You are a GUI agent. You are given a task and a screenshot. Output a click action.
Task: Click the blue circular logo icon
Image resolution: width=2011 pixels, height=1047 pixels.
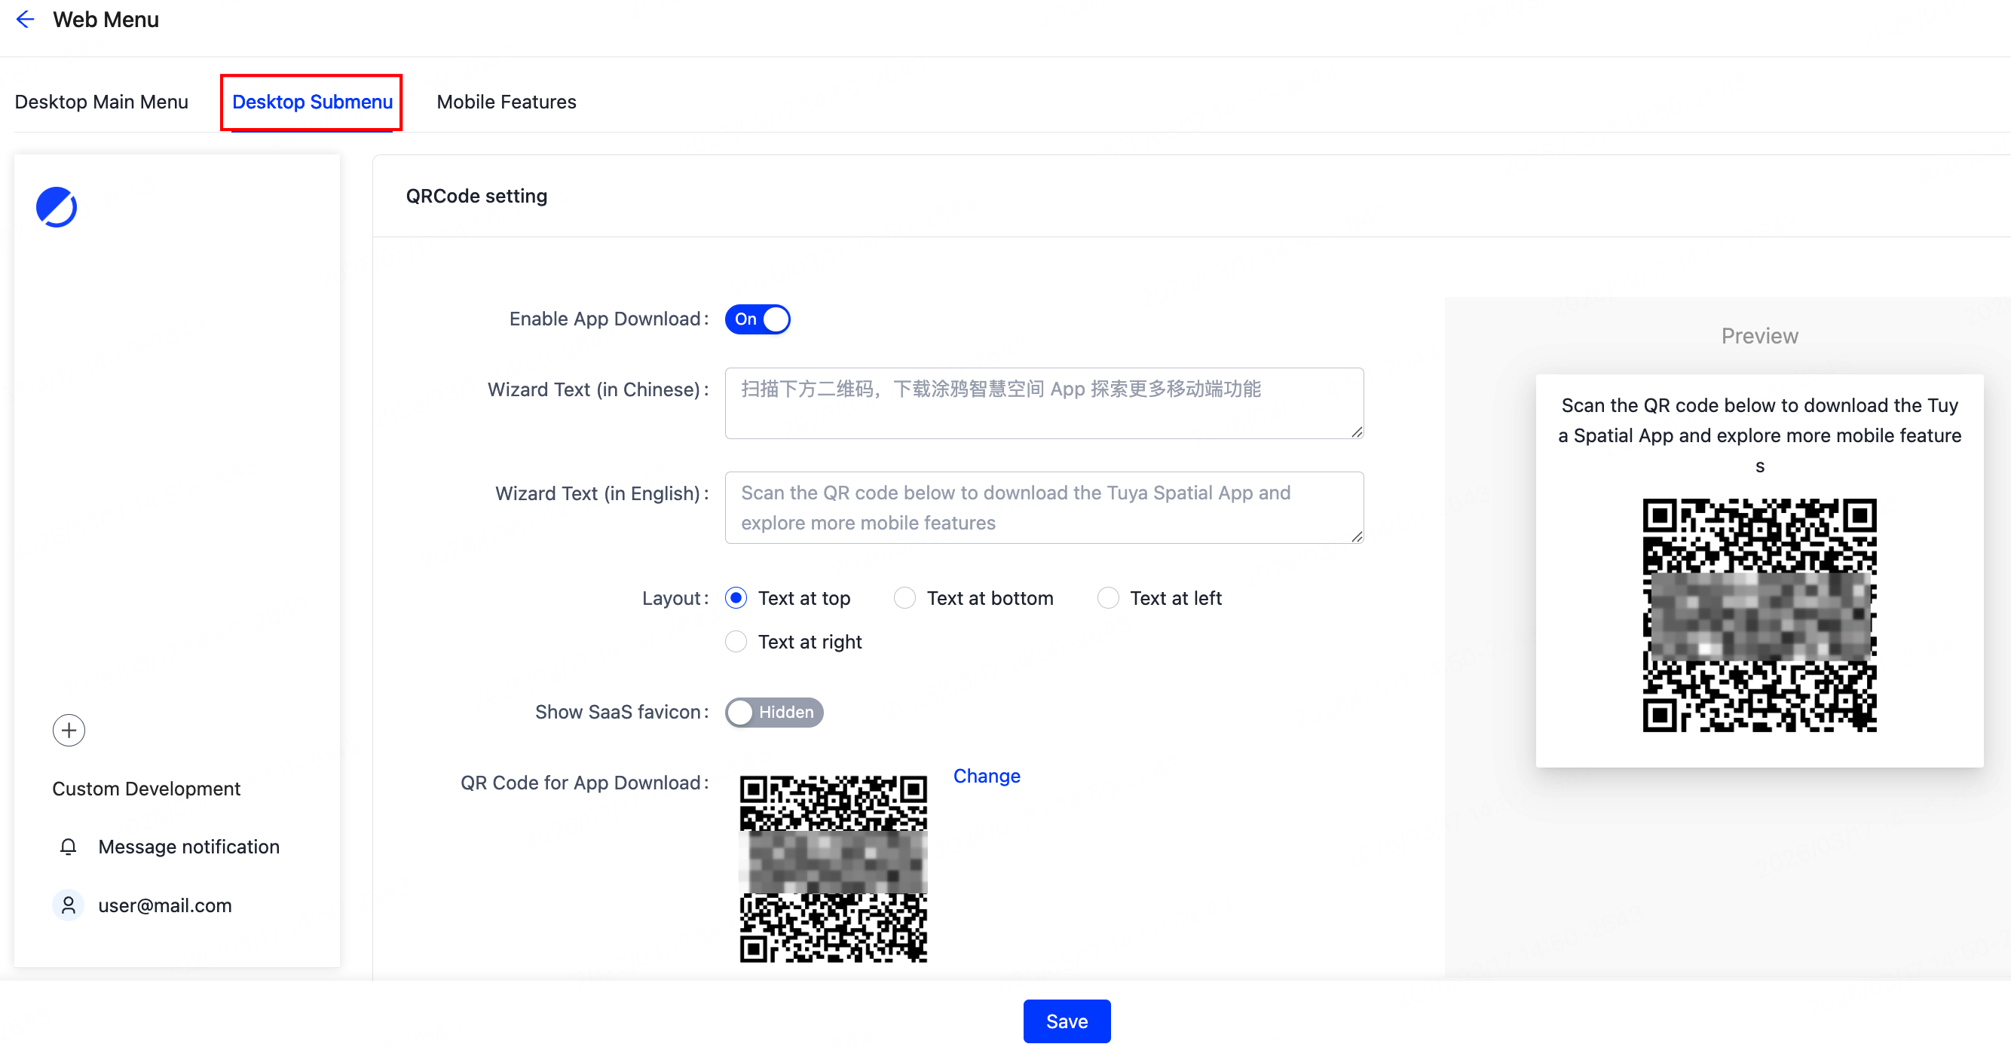coord(57,206)
